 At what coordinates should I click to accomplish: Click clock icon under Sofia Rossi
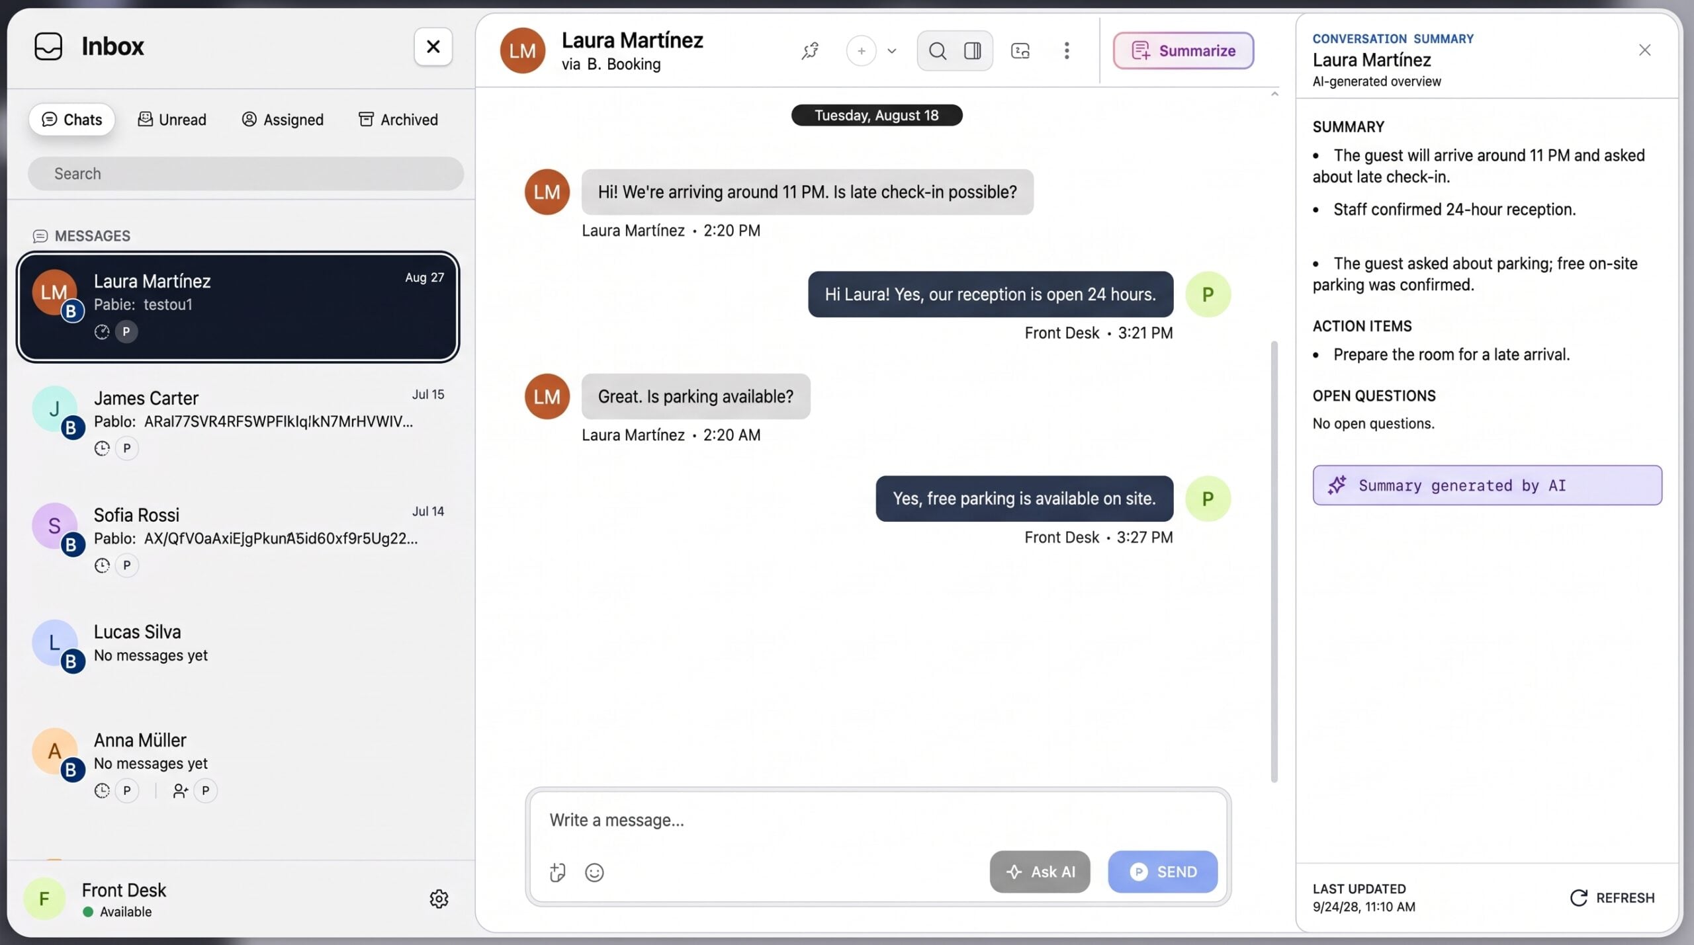102,565
